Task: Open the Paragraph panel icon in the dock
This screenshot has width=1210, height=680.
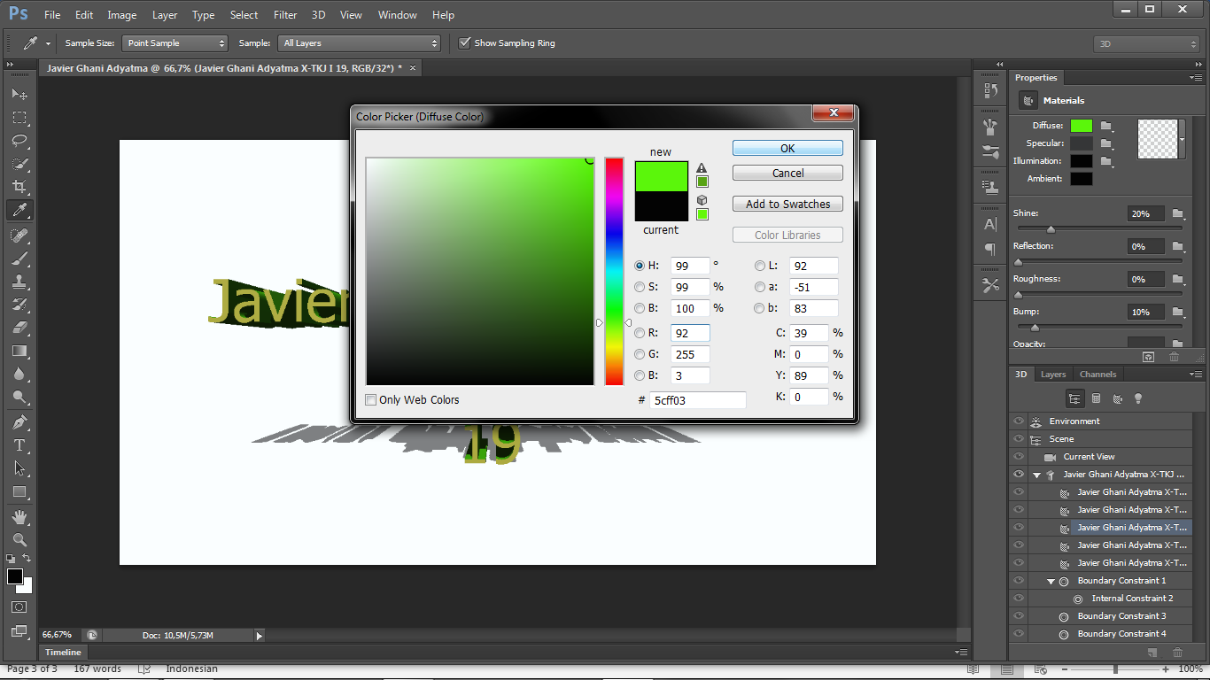Action: (x=990, y=250)
